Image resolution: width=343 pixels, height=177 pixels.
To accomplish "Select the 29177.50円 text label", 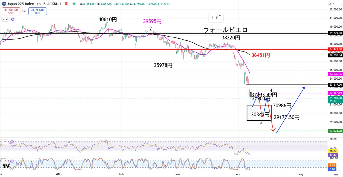I will (x=287, y=117).
